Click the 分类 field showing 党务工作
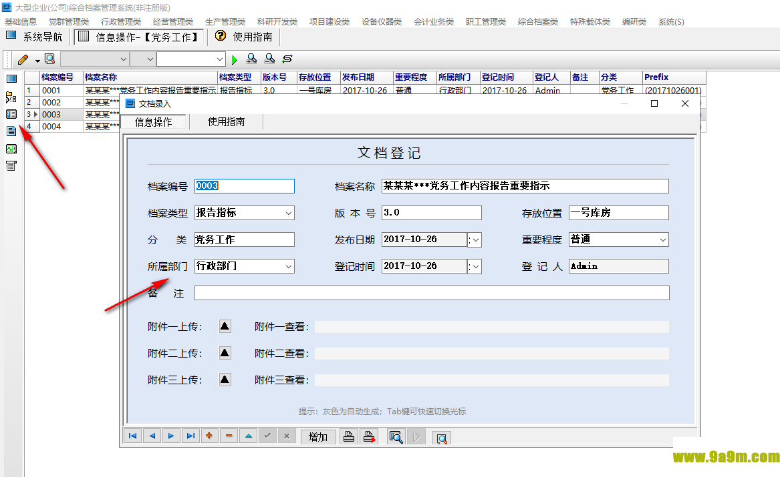Screen dimensions: 780x477 click(244, 240)
